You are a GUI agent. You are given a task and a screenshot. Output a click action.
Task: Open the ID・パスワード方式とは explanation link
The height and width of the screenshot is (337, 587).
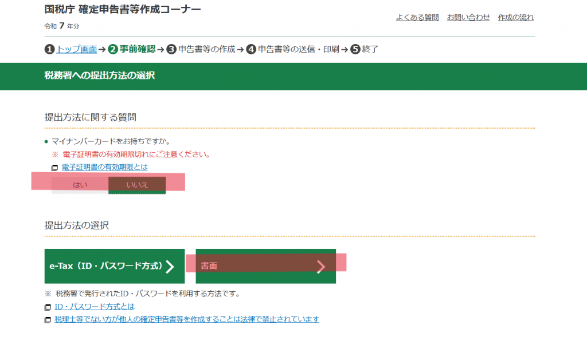[x=95, y=306]
